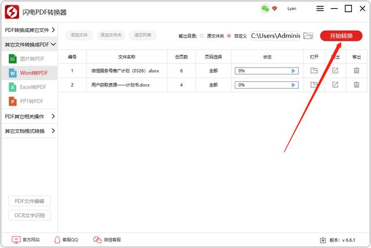371x248 pixels.
Task: Expand PDF其它相关操作 section
Action: click(x=29, y=116)
